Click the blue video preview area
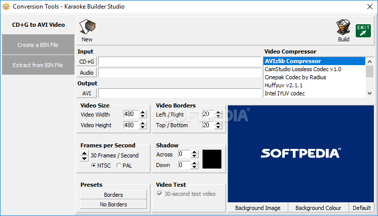 (301, 153)
